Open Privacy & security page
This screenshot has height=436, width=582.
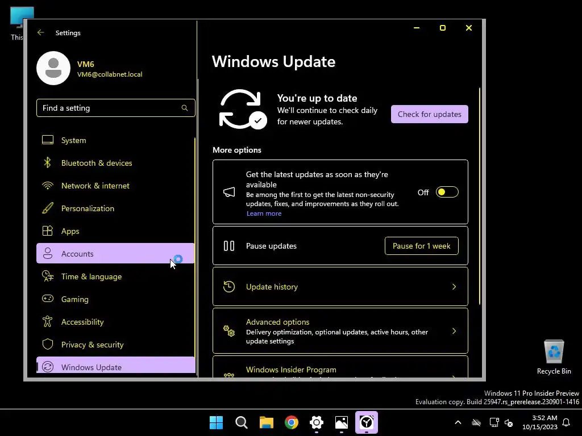point(115,345)
